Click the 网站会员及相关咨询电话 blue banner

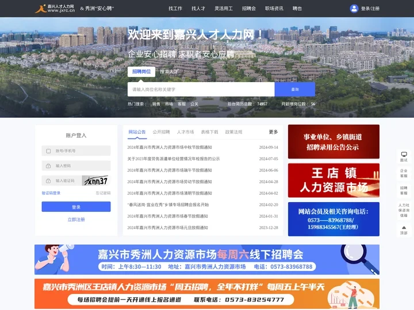coord(333,219)
